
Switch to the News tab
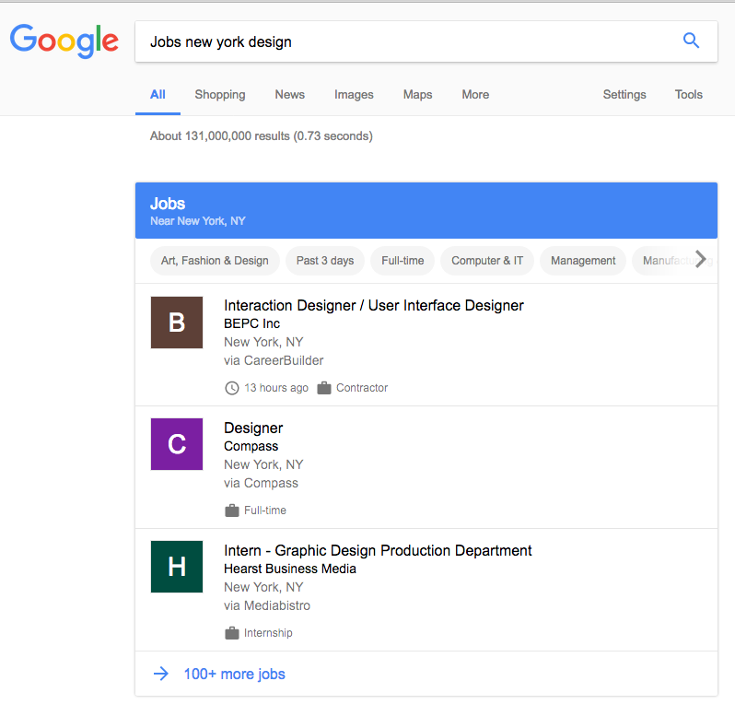[x=290, y=95]
